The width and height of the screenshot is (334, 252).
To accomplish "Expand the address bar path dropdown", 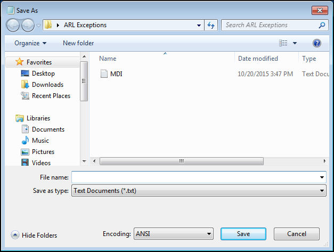I will (199, 25).
